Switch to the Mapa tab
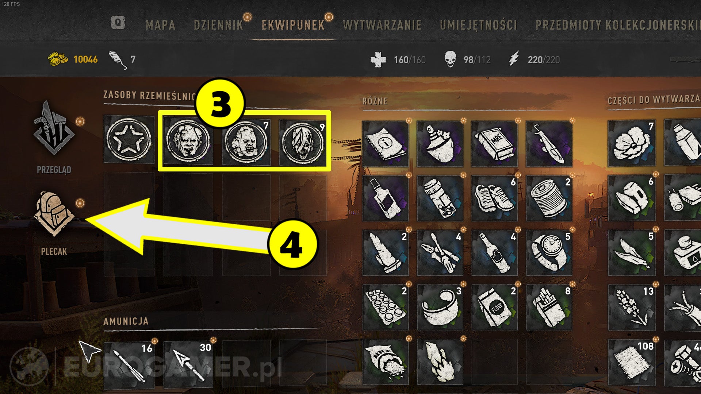This screenshot has height=394, width=701. (x=160, y=25)
